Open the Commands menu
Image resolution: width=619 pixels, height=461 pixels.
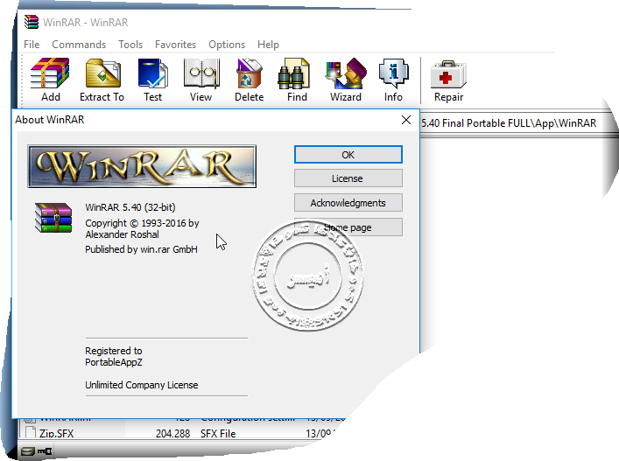coord(79,44)
